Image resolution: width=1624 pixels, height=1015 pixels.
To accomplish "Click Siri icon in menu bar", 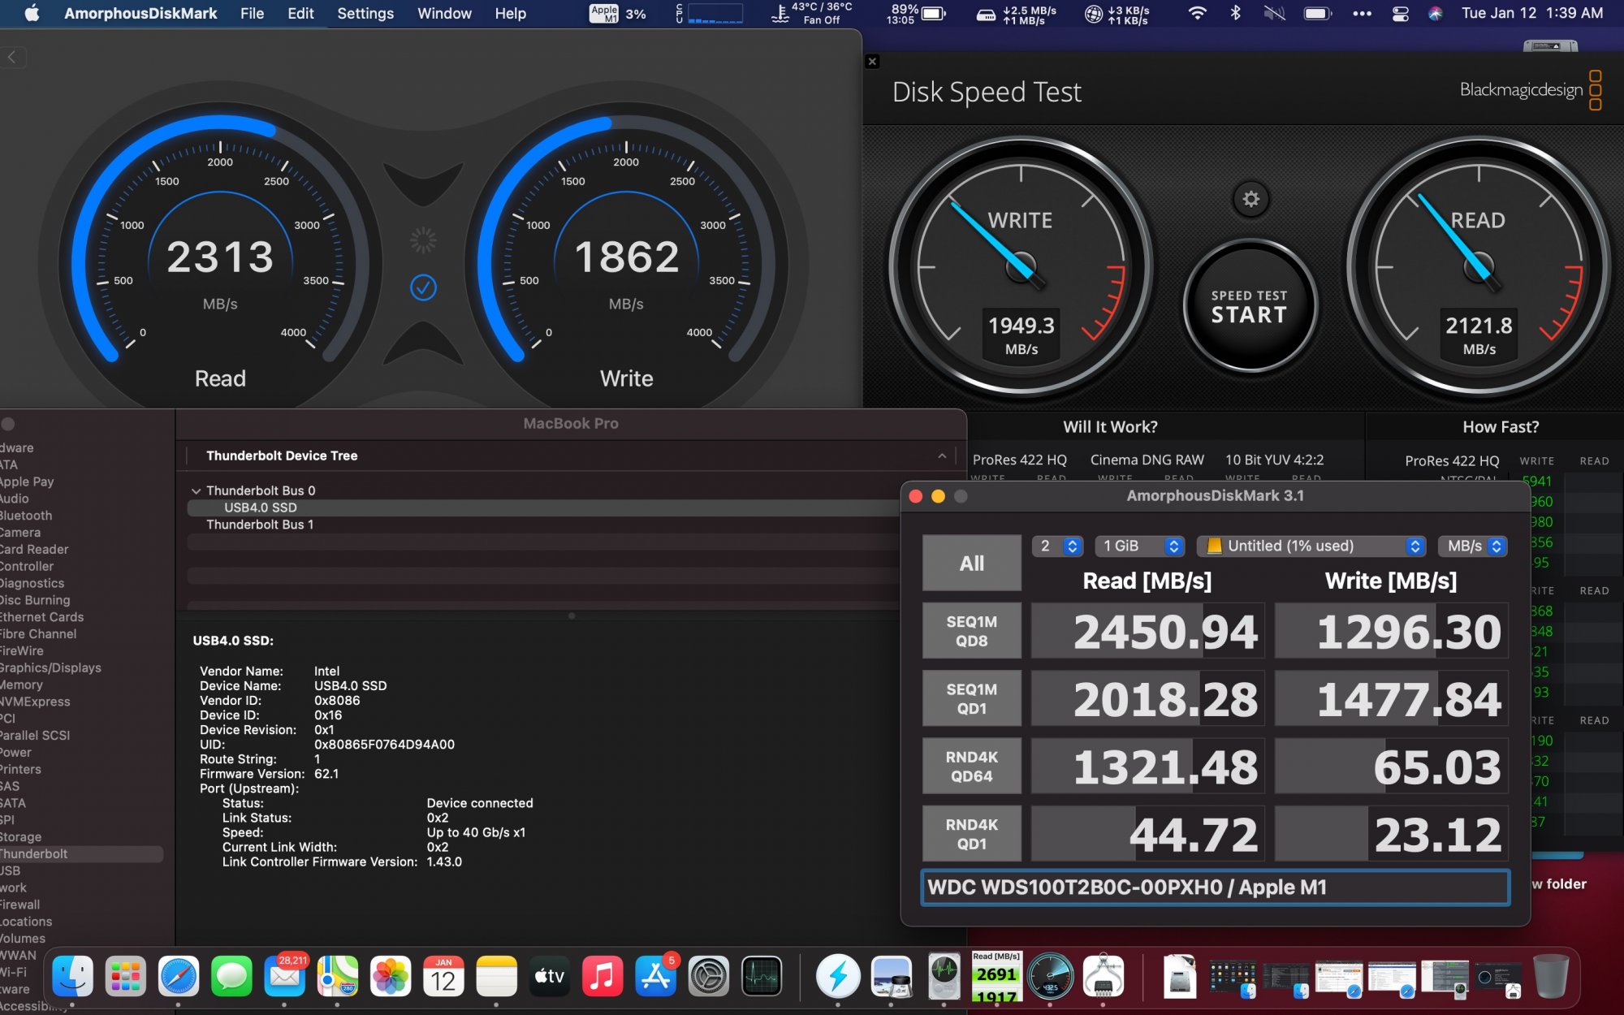I will 1436,13.
